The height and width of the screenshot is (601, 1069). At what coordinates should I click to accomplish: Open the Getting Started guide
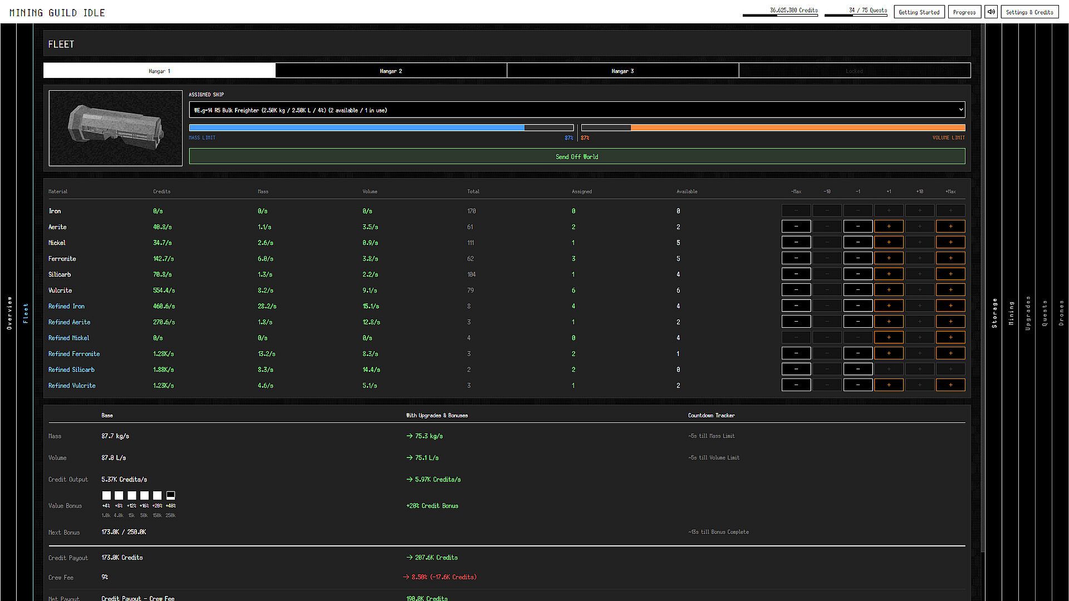click(x=919, y=12)
